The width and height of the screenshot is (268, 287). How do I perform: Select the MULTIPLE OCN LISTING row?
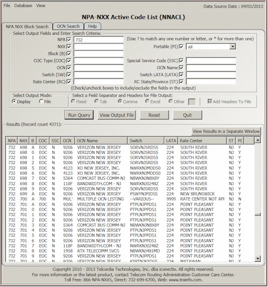130,199
